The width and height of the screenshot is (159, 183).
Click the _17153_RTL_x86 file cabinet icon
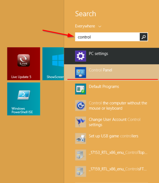(x=81, y=155)
